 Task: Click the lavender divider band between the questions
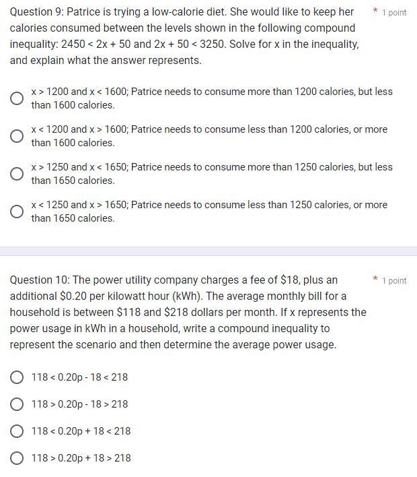(x=208, y=251)
